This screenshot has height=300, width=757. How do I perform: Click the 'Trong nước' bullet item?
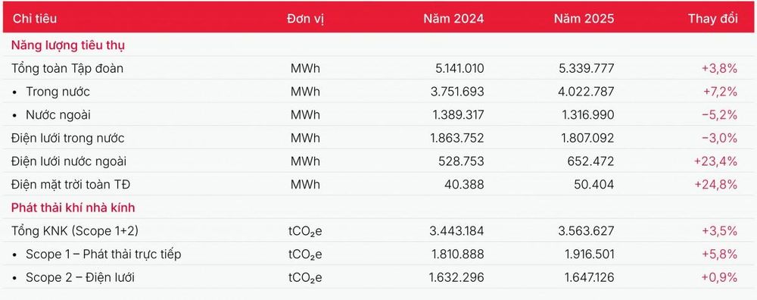58,92
